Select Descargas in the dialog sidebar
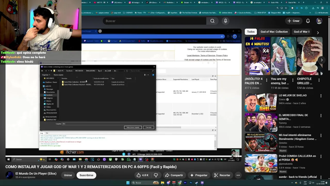 pos(49,89)
